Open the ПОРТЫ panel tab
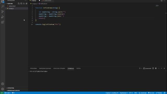This screenshot has width=167, height=94. pos(78,68)
